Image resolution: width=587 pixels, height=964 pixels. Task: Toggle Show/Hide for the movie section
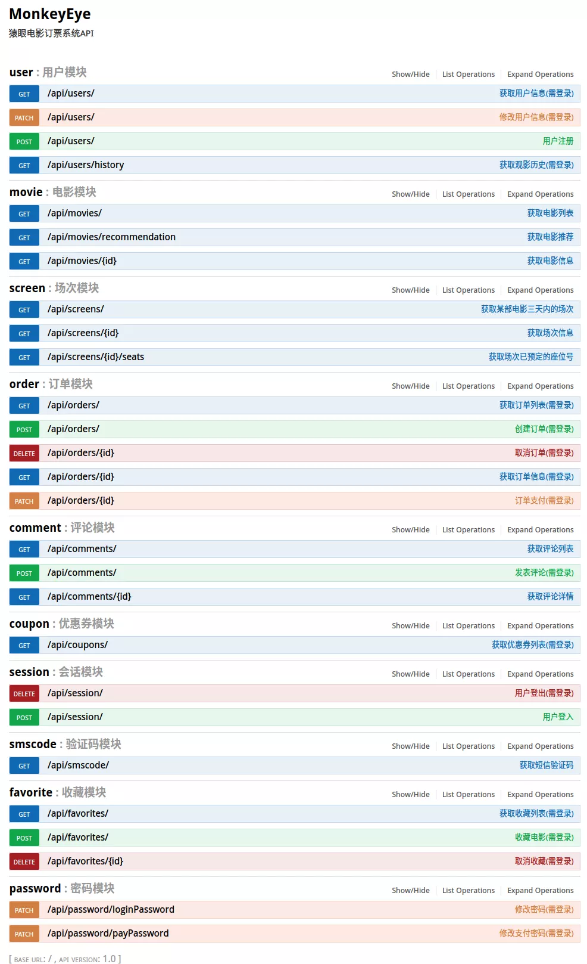tap(411, 194)
